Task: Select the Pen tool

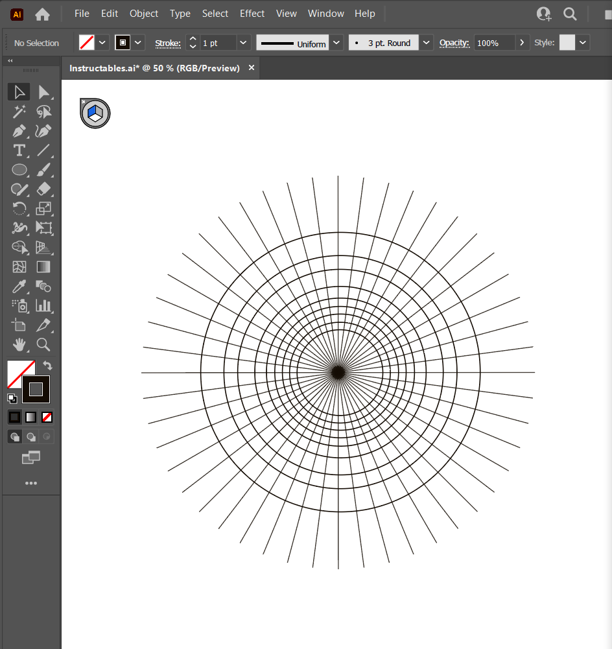Action: point(19,131)
